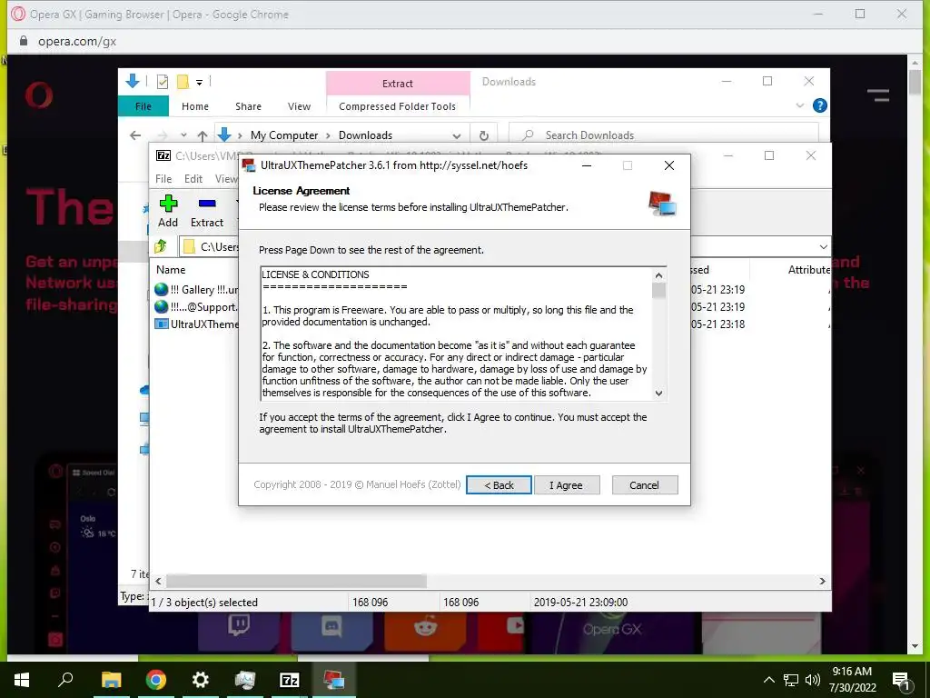
Task: Click the New Folder quick access icon
Action: (x=183, y=82)
